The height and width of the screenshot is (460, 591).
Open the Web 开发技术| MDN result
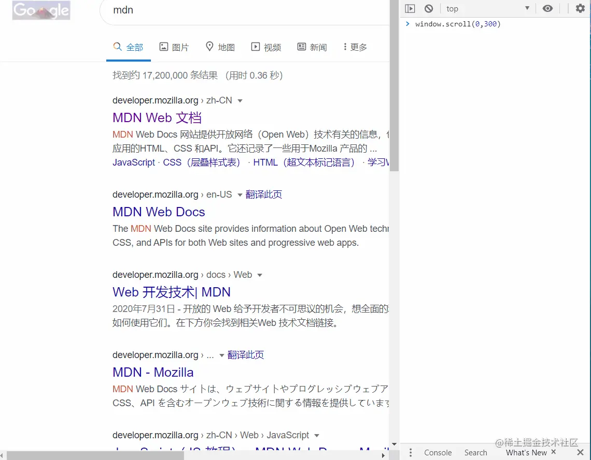click(x=172, y=292)
